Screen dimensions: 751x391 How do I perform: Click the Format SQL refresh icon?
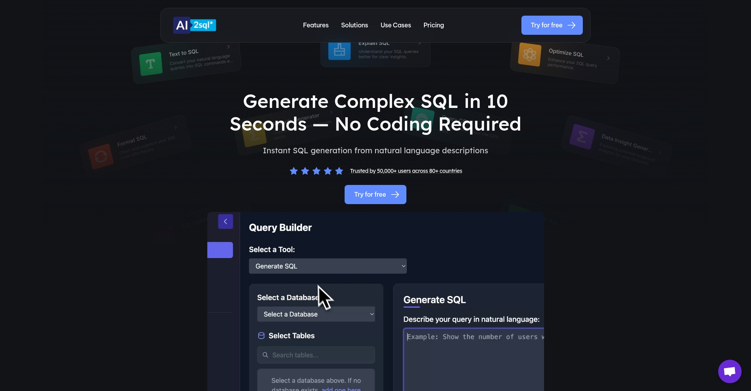pos(101,156)
